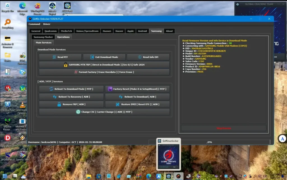The width and height of the screenshot is (287, 180).
Task: Switch to the Qualcomm tab
Action: pos(50,31)
